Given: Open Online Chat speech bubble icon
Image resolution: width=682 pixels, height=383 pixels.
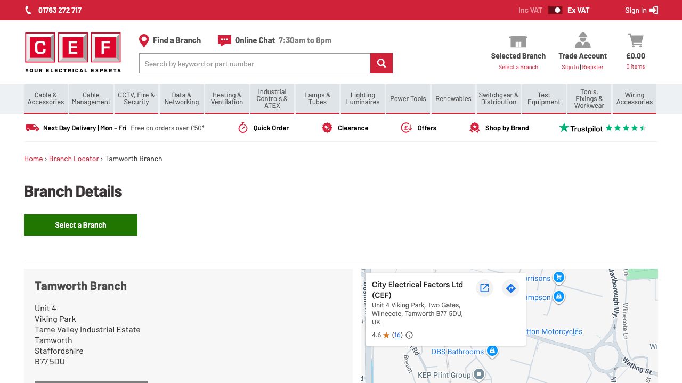Looking at the screenshot, I should tap(224, 40).
